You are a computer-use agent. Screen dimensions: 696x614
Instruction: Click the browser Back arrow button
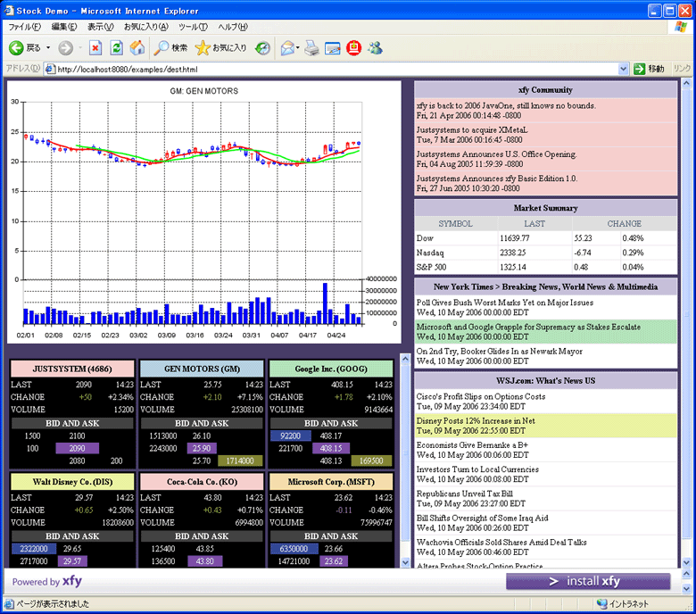coord(16,47)
